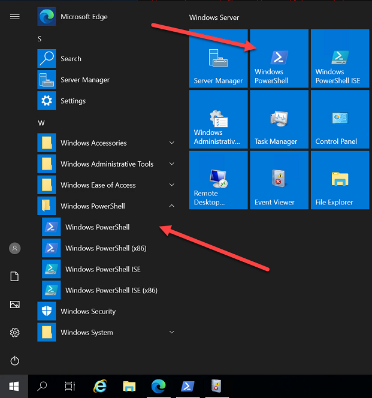The height and width of the screenshot is (398, 372).
Task: Click the Windows Ease of Access folder icon
Action: (47, 185)
